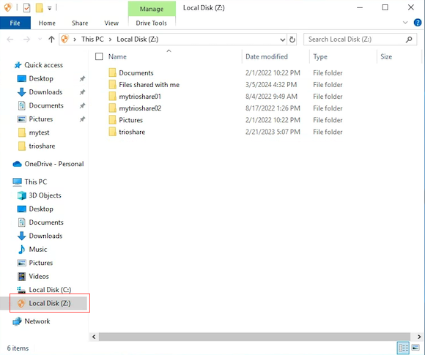The height and width of the screenshot is (355, 425).
Task: Open the File menu
Action: coord(15,23)
